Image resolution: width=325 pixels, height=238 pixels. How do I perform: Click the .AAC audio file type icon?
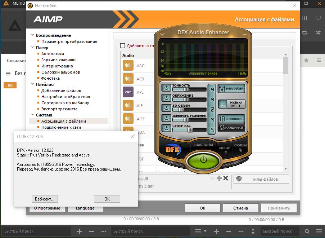(x=128, y=65)
